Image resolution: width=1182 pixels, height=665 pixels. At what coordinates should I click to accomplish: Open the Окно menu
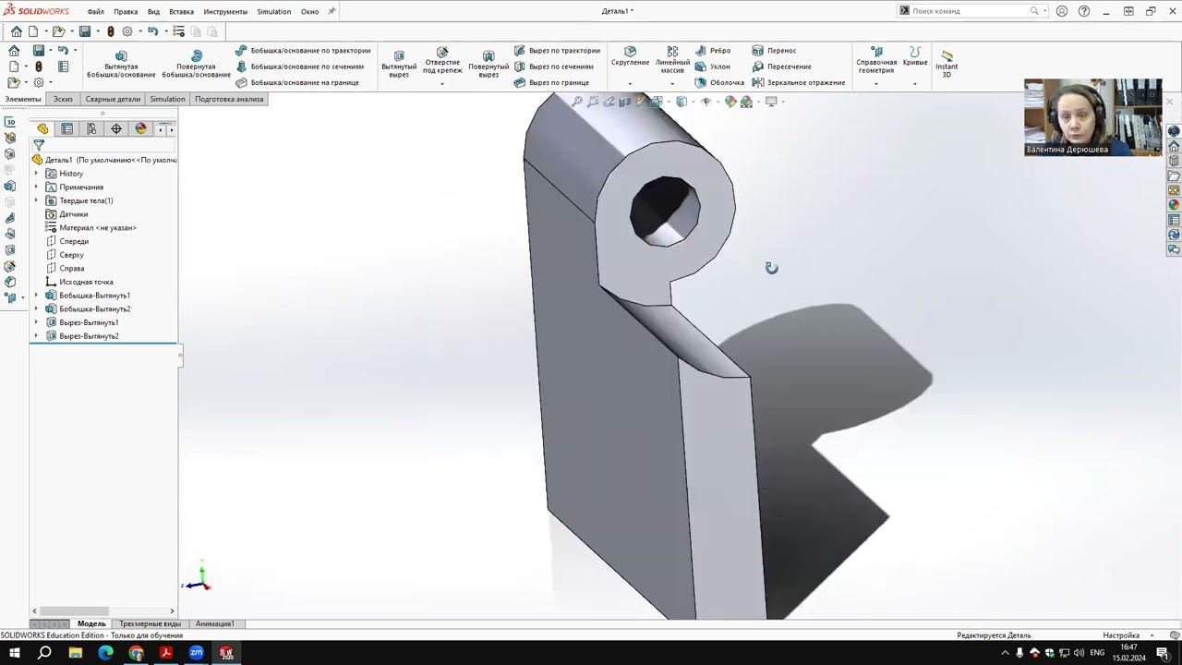tap(309, 11)
